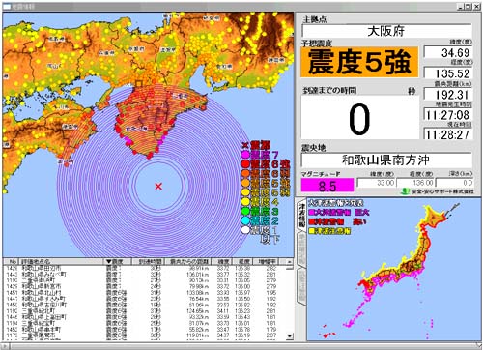Click the green company logo icon
Image resolution: width=483 pixels, height=350 pixels.
pyautogui.click(x=405, y=191)
